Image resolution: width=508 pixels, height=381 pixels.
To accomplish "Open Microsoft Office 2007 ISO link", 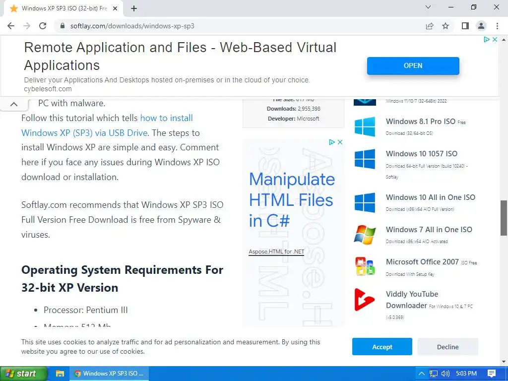I will click(x=422, y=262).
